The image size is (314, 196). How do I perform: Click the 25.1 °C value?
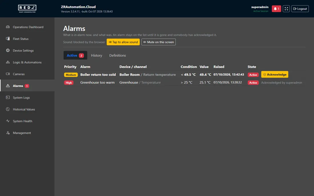pos(205,82)
